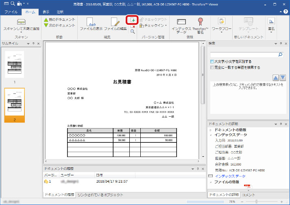Enable 完全に一致する単語を検索する checkbox
Screen dimensions: 290x205
click(212, 68)
